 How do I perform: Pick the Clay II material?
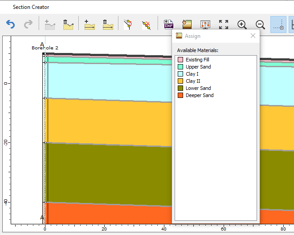point(193,81)
